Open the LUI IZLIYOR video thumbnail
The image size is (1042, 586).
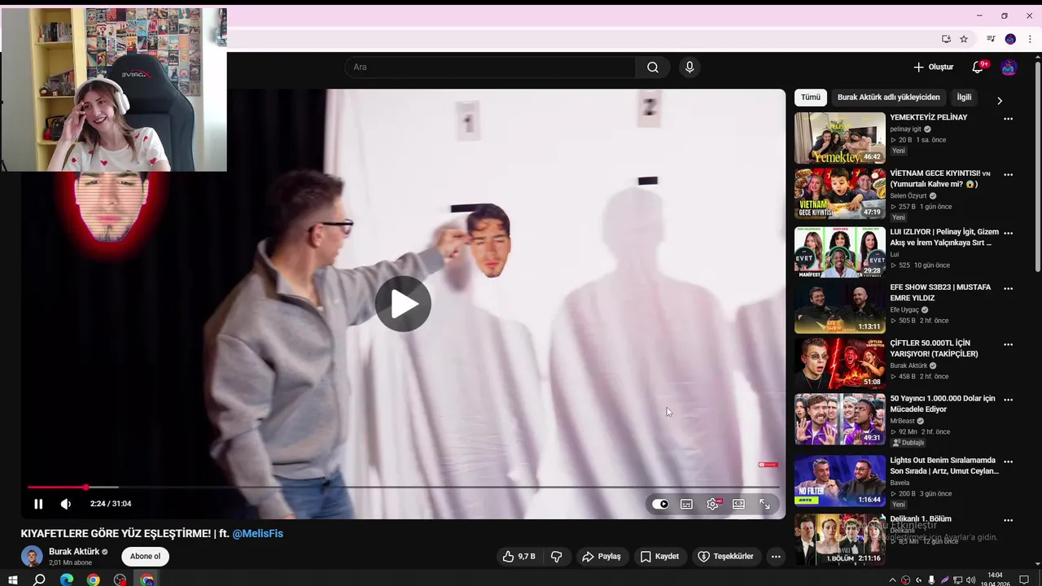coord(839,252)
